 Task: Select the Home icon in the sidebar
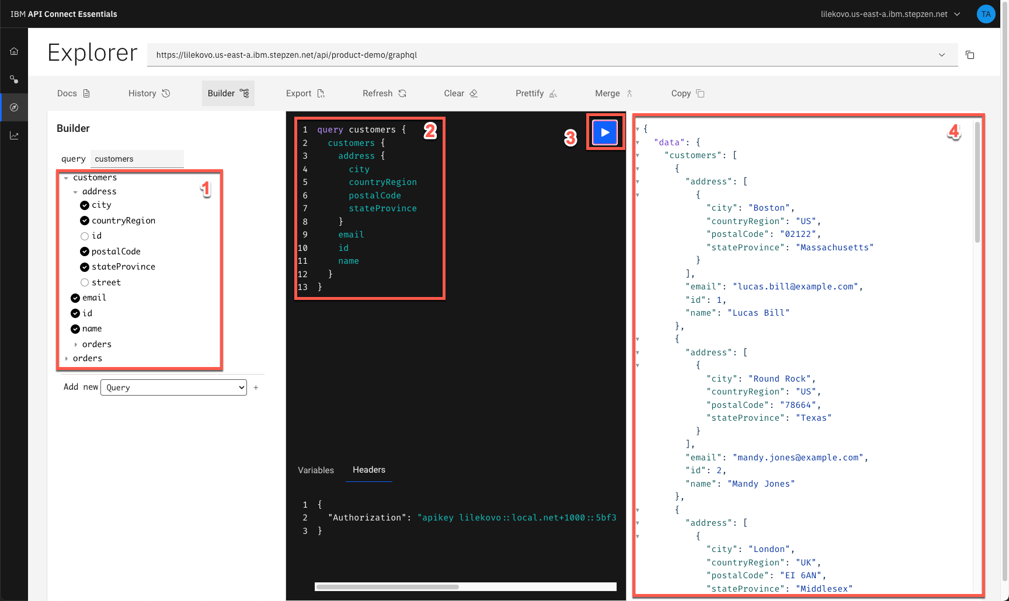[14, 51]
